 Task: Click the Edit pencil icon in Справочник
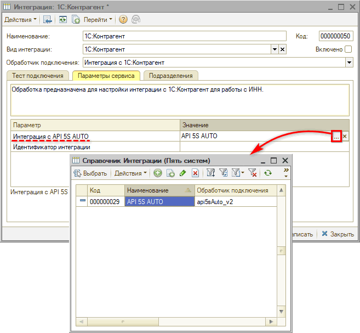[x=183, y=173]
